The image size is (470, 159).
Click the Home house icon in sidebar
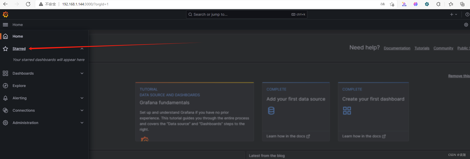[x=5, y=36]
